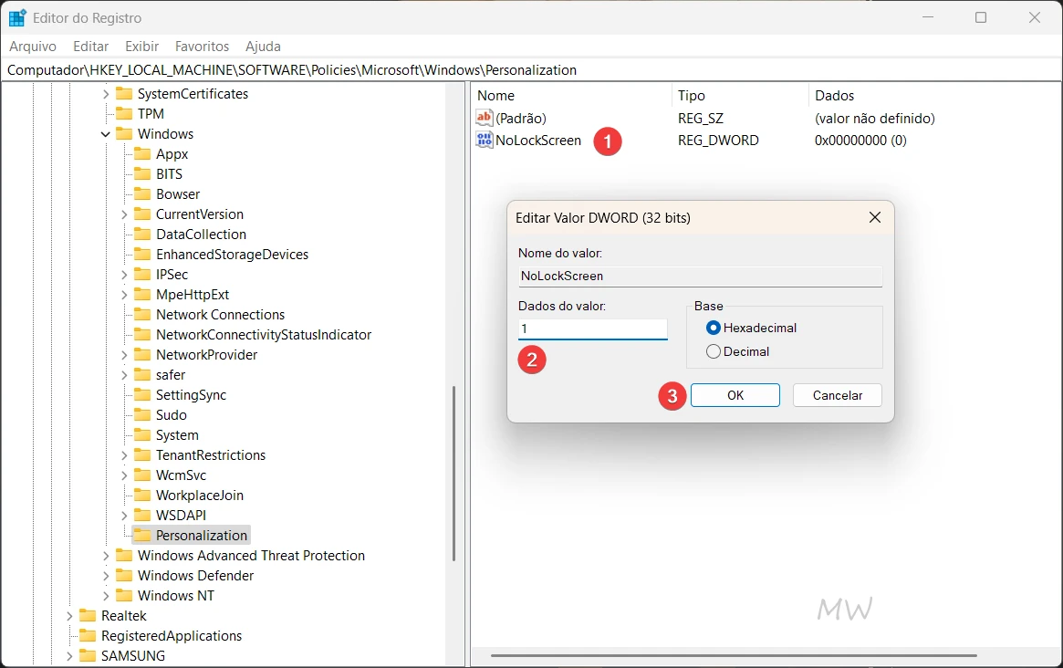Viewport: 1063px width, 668px height.
Task: Click the Cancelar button
Action: pos(837,395)
